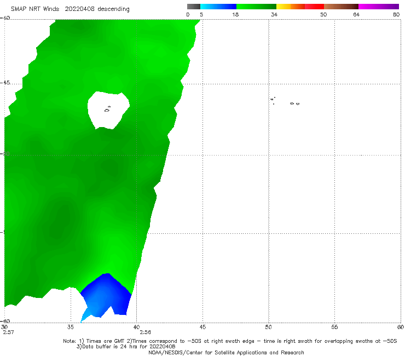
Task: Click the word "descending" in the title
Action: (113, 9)
